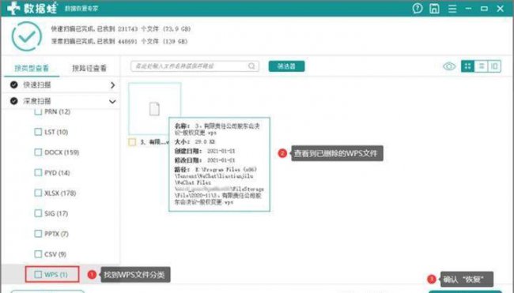
Task: Check the PYD (14) checkbox
Action: (x=38, y=172)
